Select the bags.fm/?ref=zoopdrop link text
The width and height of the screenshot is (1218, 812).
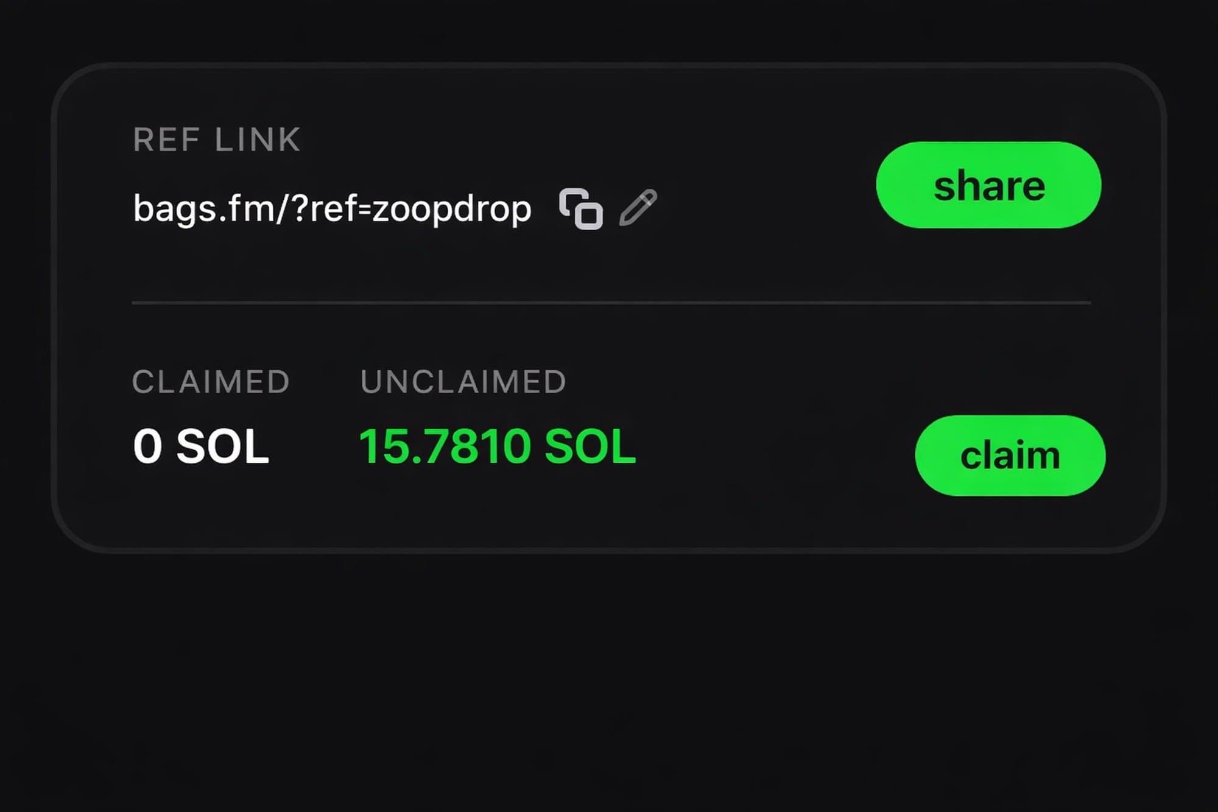coord(332,208)
